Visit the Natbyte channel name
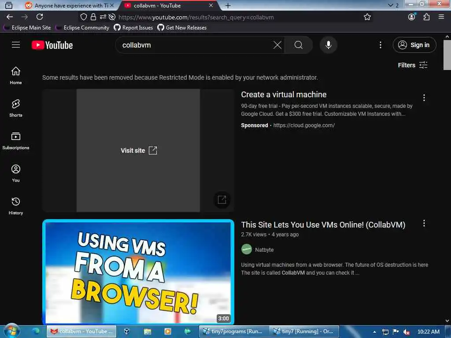The height and width of the screenshot is (338, 451). [x=264, y=250]
